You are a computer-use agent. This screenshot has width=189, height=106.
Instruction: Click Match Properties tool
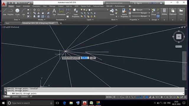click(x=124, y=13)
